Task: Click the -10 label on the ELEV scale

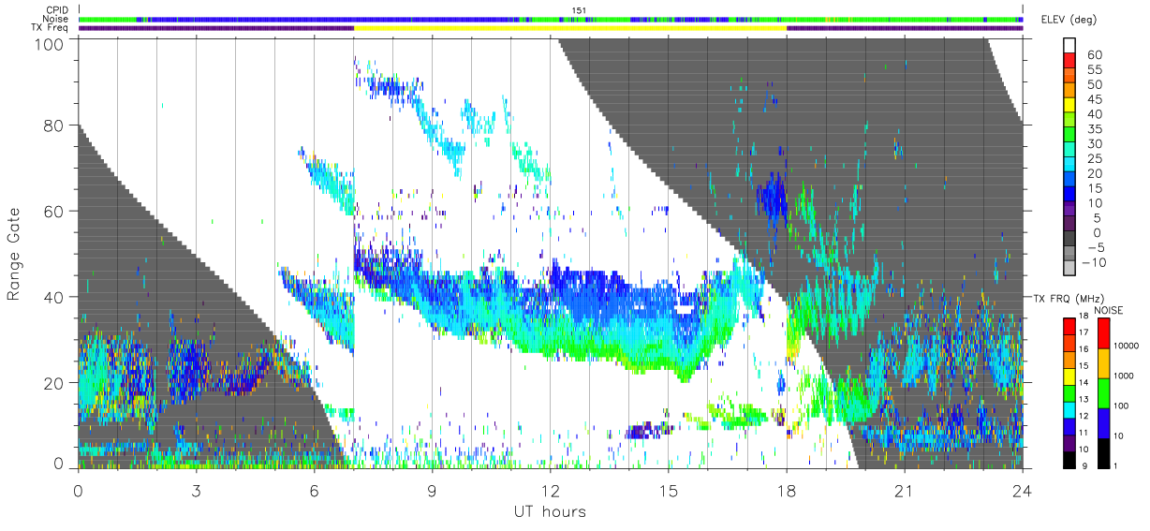Action: coord(1093,262)
